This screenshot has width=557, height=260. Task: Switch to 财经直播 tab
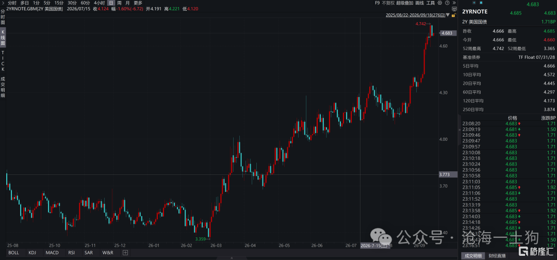tap(497, 256)
